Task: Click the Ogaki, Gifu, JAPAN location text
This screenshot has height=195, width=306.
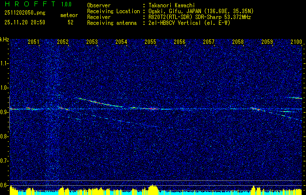Action: point(201,11)
